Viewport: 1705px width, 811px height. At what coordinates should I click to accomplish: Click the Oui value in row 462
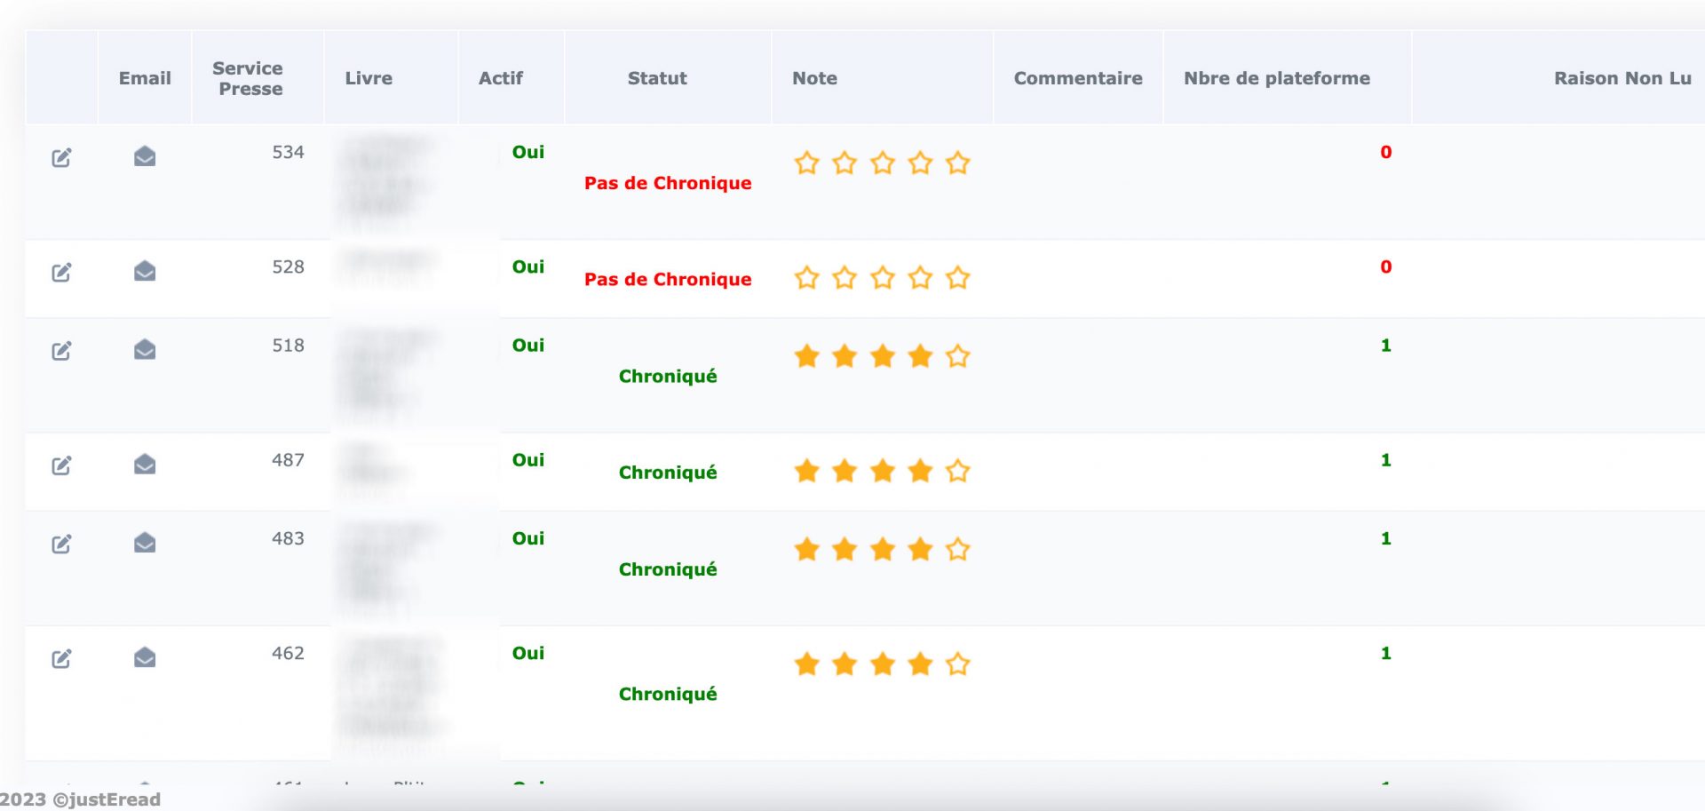tap(528, 652)
